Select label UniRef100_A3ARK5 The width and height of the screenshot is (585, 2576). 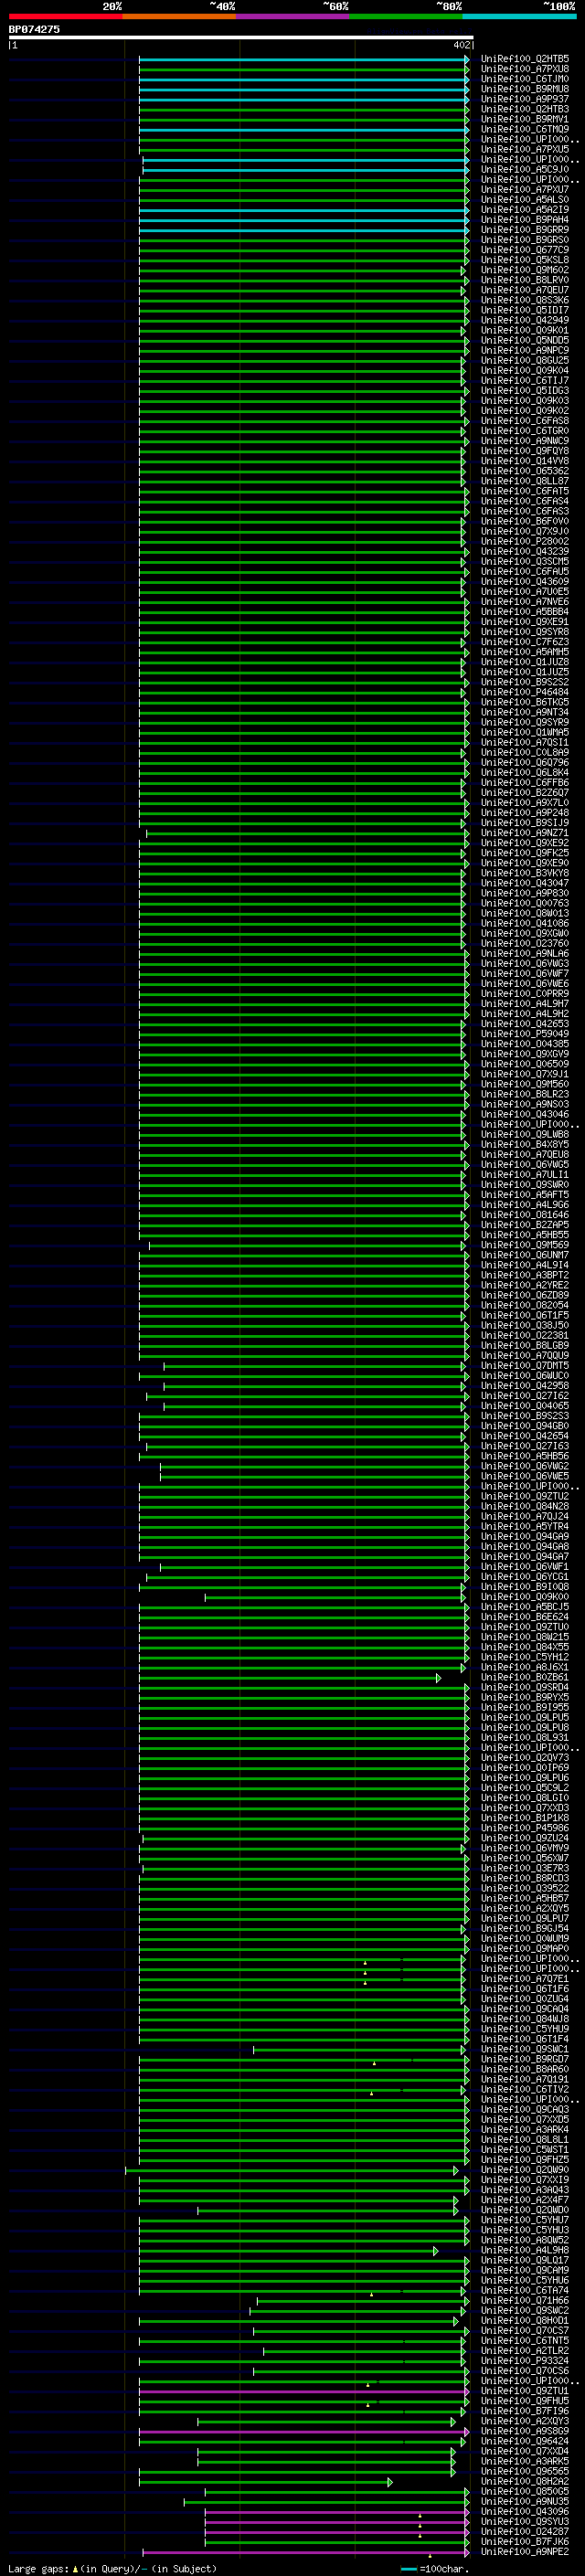click(x=525, y=2461)
